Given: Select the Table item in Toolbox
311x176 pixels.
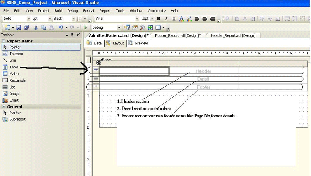Looking at the screenshot, I should pos(14,67).
